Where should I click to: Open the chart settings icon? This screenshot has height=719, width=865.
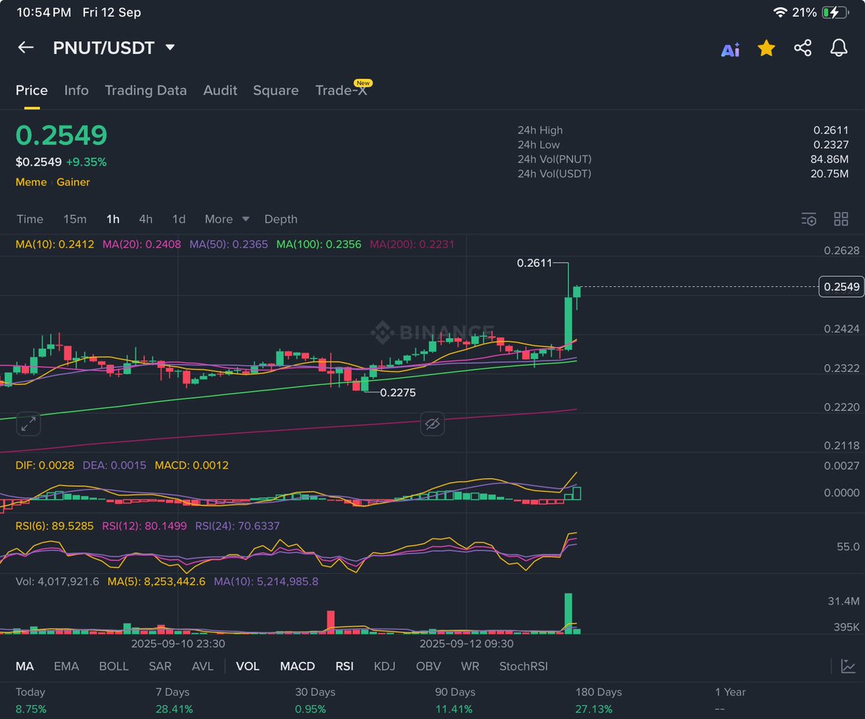click(x=809, y=219)
